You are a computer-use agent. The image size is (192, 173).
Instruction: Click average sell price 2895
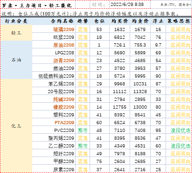pos(140,100)
